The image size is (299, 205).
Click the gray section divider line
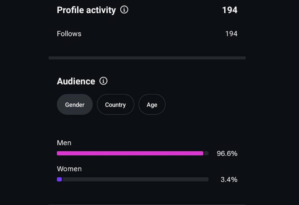point(147,58)
